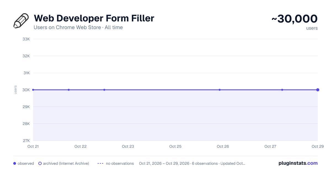Click the hollow 'archived' legend circle
The width and height of the screenshot is (331, 173).
(40, 163)
